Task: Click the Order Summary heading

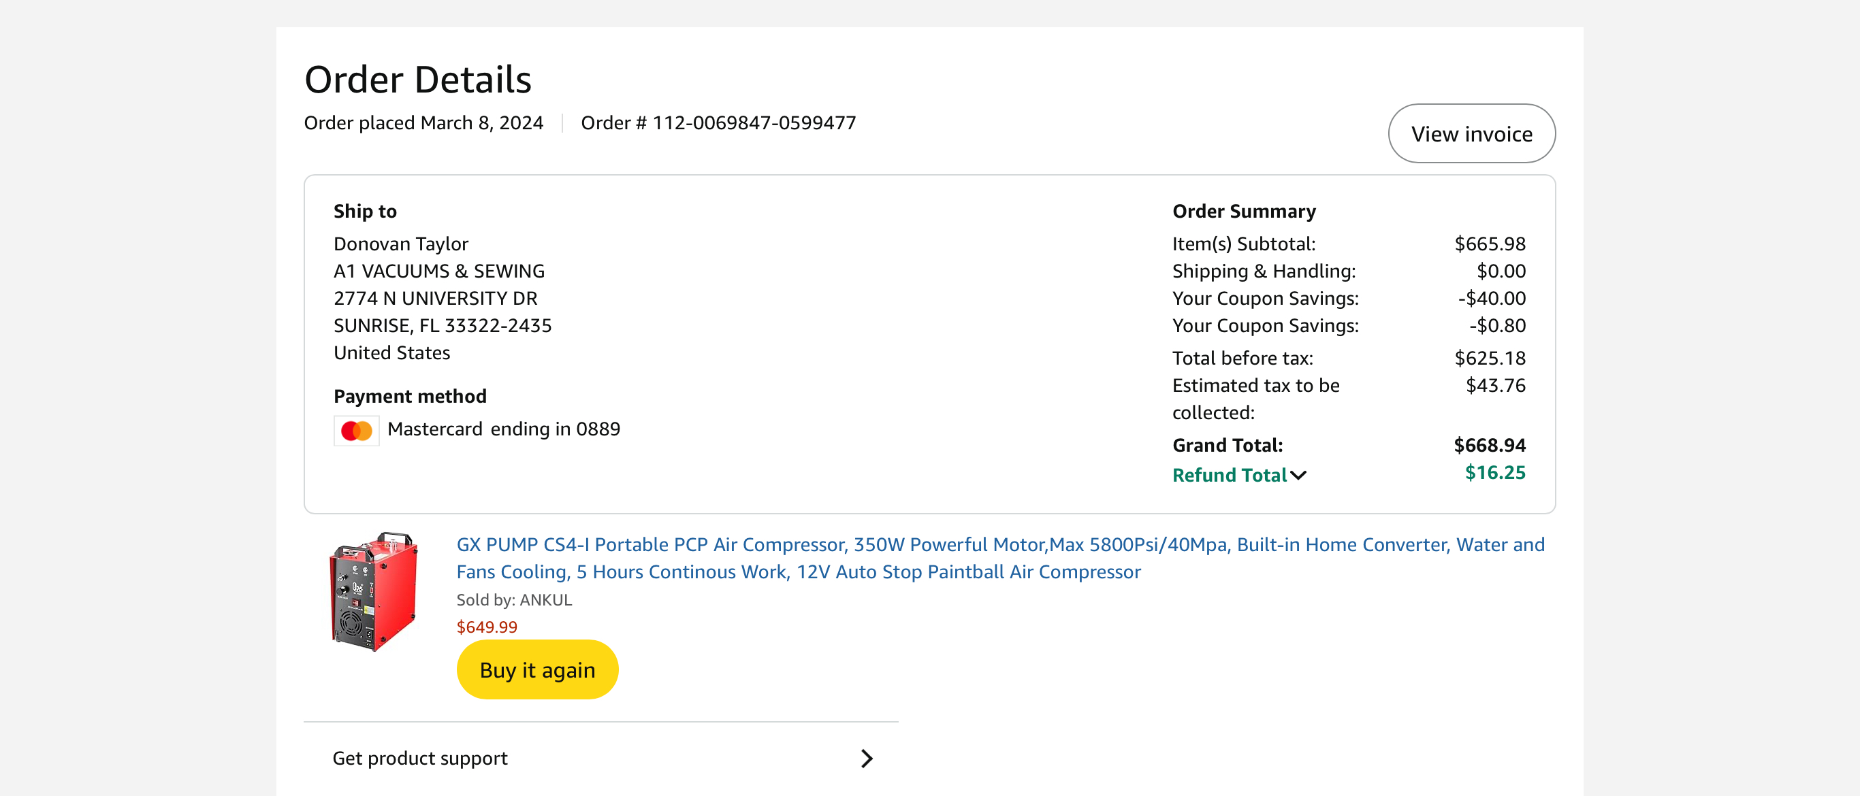Action: pos(1243,211)
